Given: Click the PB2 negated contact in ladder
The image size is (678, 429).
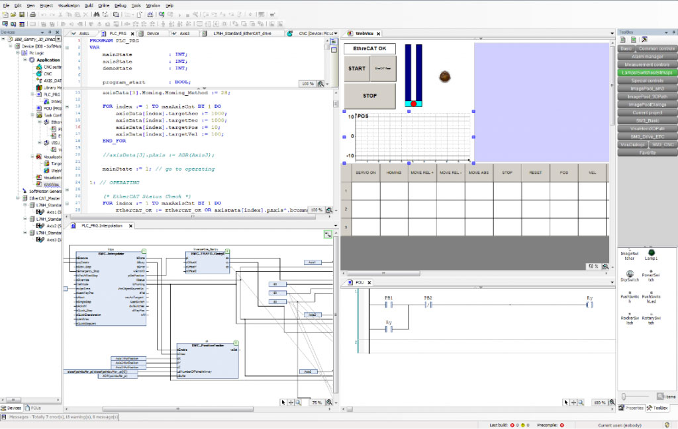Looking at the screenshot, I should [x=428, y=304].
